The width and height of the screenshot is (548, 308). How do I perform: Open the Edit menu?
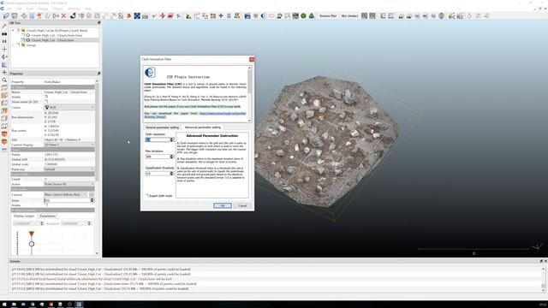(x=19, y=9)
